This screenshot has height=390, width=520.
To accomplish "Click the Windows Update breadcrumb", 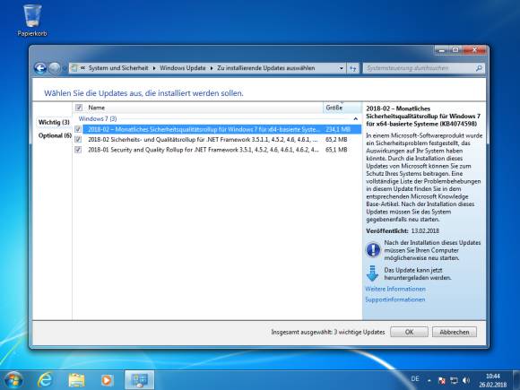I will (183, 68).
